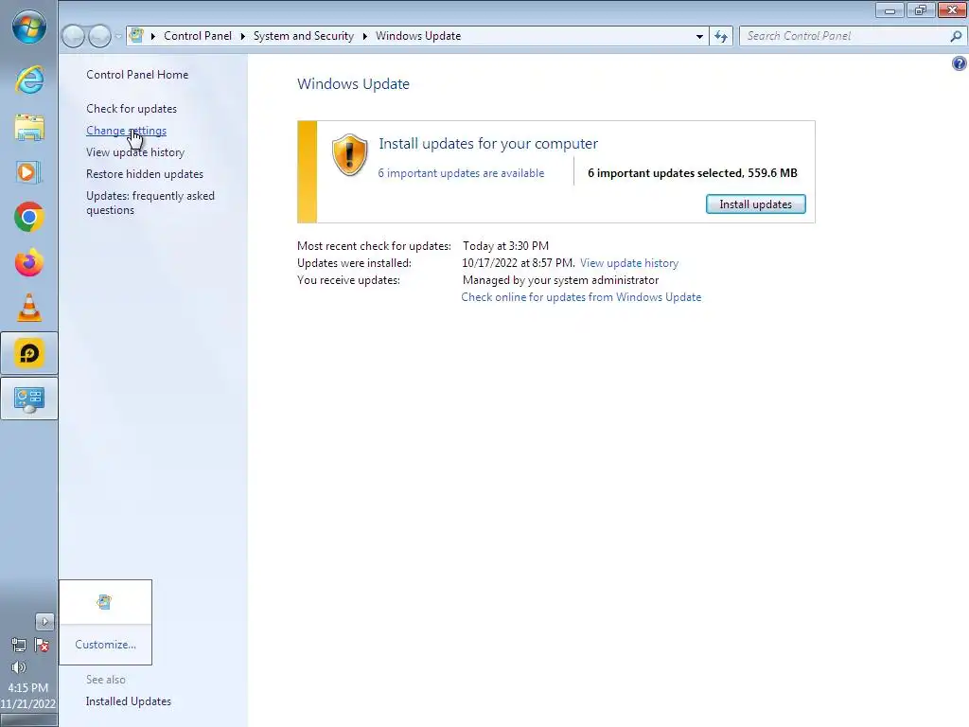Click 6 important updates selected, 559.6 MB

pyautogui.click(x=692, y=173)
